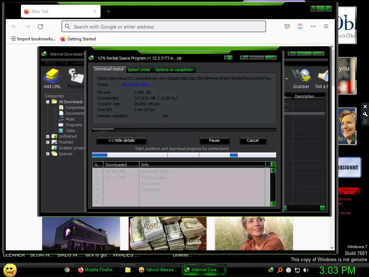Screen dimensions: 369x277
Task: Click the Firefox account avatar icon
Action: pyautogui.click(x=300, y=26)
